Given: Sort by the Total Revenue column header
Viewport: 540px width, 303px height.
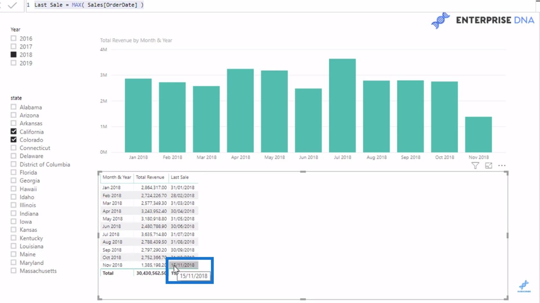Looking at the screenshot, I should 150,177.
